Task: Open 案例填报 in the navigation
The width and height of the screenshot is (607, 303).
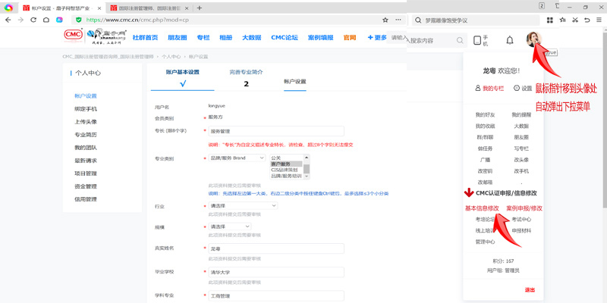Action: pyautogui.click(x=320, y=37)
